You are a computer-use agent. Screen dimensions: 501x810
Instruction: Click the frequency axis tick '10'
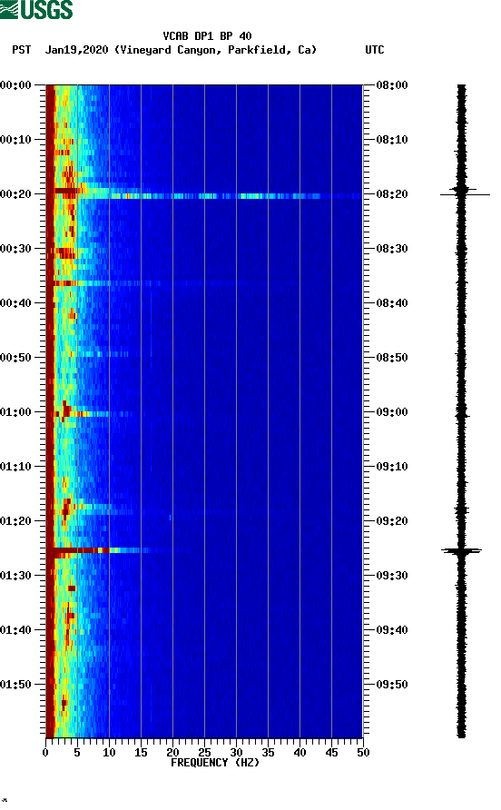pos(109,753)
